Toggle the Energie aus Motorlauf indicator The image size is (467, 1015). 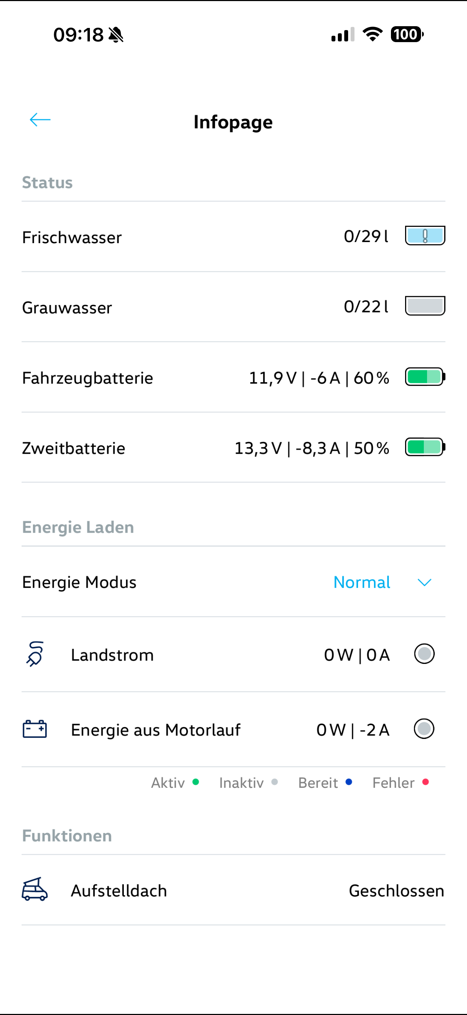tap(424, 729)
